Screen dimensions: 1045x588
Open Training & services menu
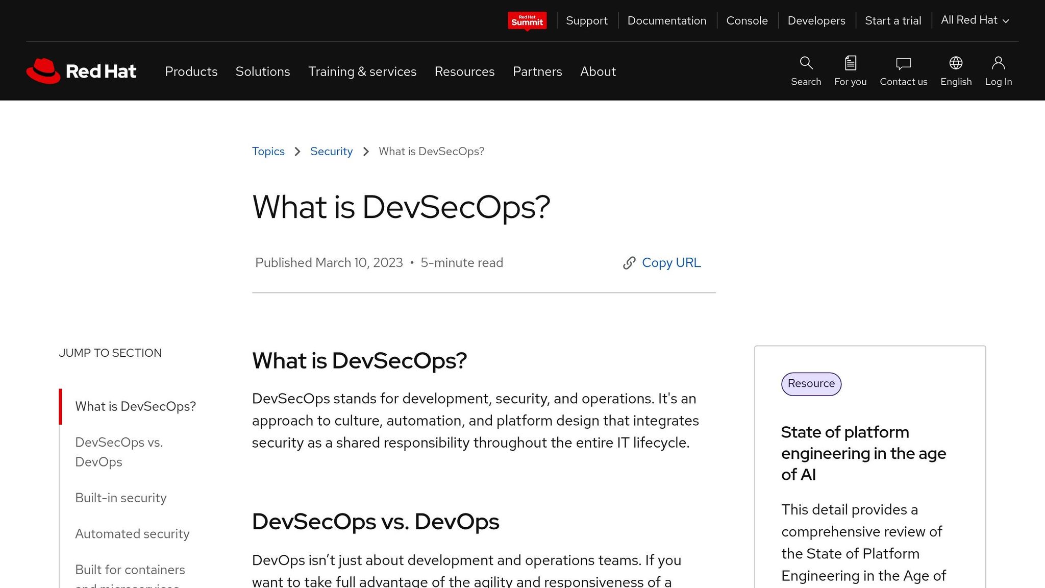pos(362,71)
